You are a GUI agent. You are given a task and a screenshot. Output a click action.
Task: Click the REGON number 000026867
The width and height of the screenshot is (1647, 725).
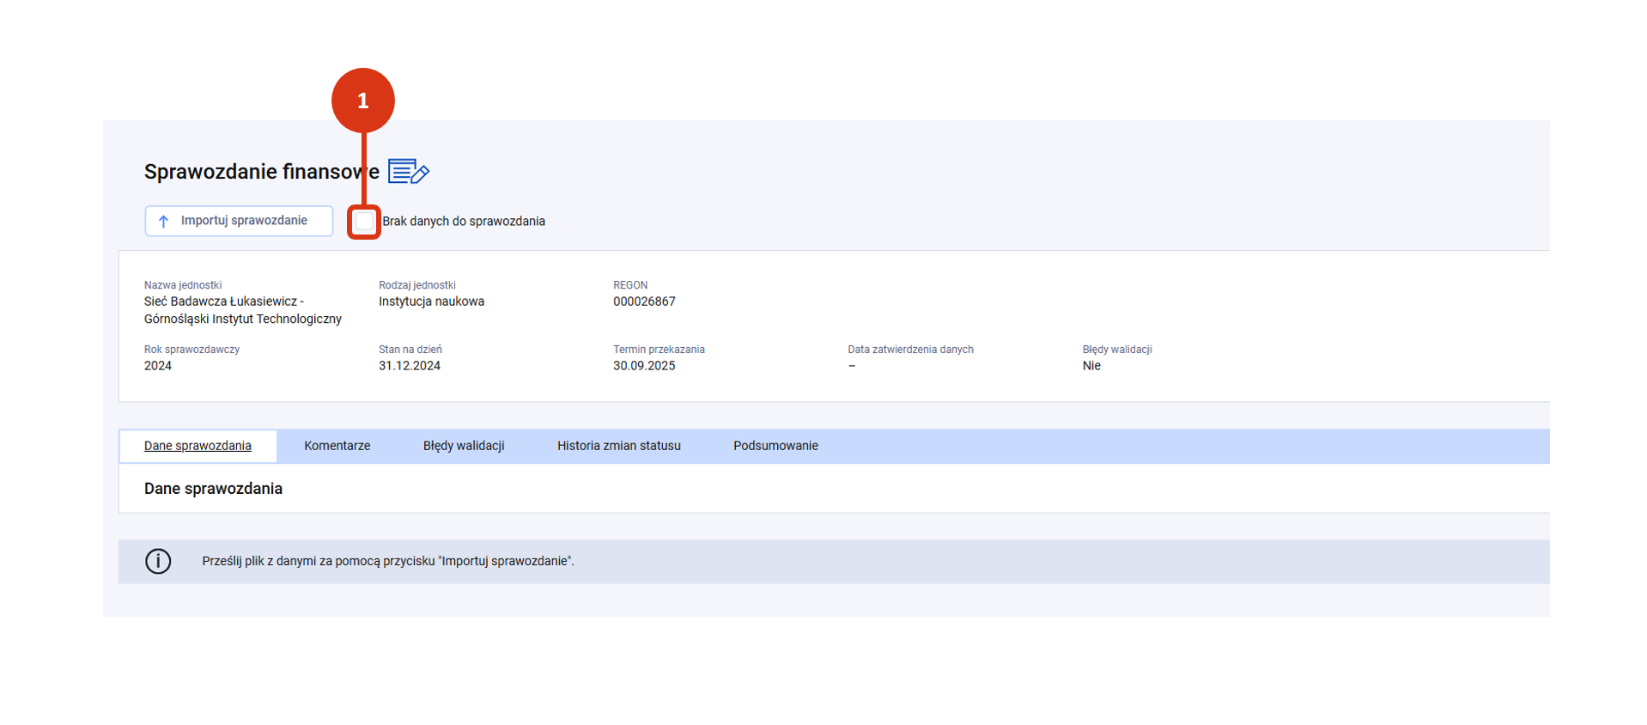[644, 302]
